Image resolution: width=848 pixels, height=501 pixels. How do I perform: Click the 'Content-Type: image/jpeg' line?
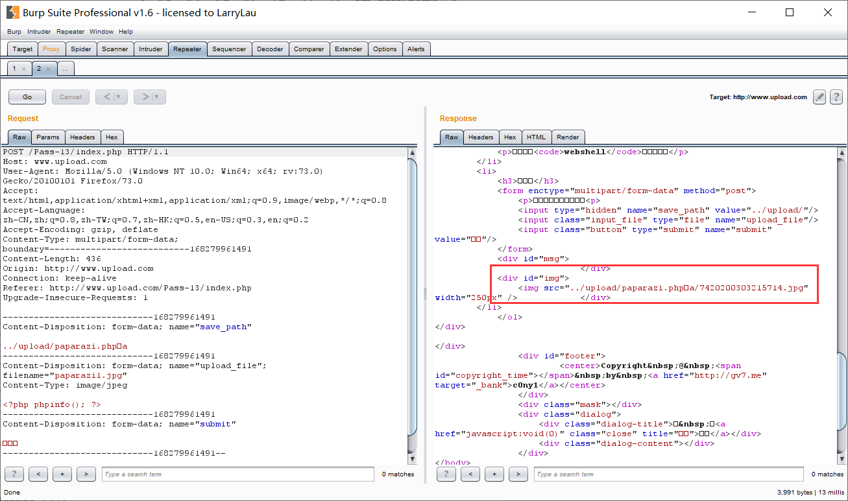(65, 385)
